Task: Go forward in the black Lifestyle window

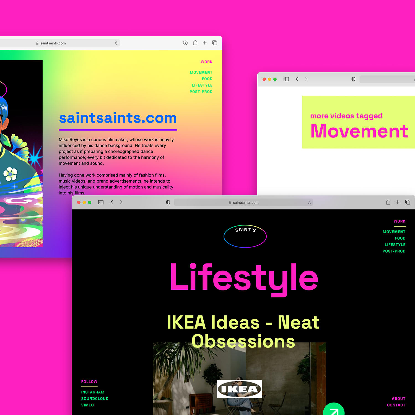Action: (121, 202)
